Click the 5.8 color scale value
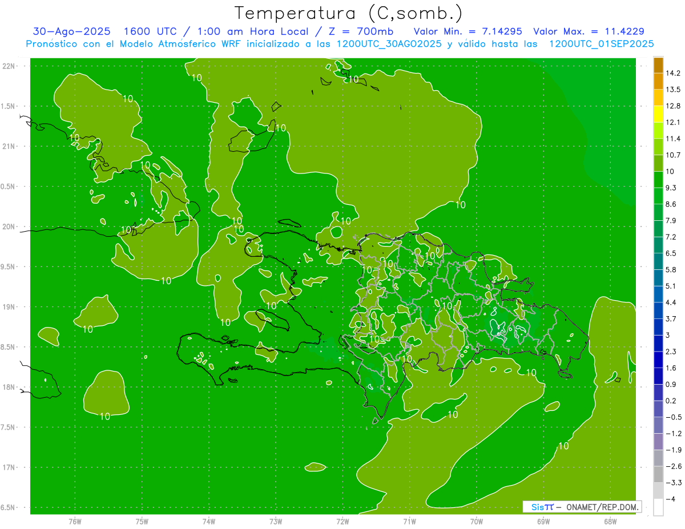Image resolution: width=685 pixels, height=529 pixels. click(671, 270)
